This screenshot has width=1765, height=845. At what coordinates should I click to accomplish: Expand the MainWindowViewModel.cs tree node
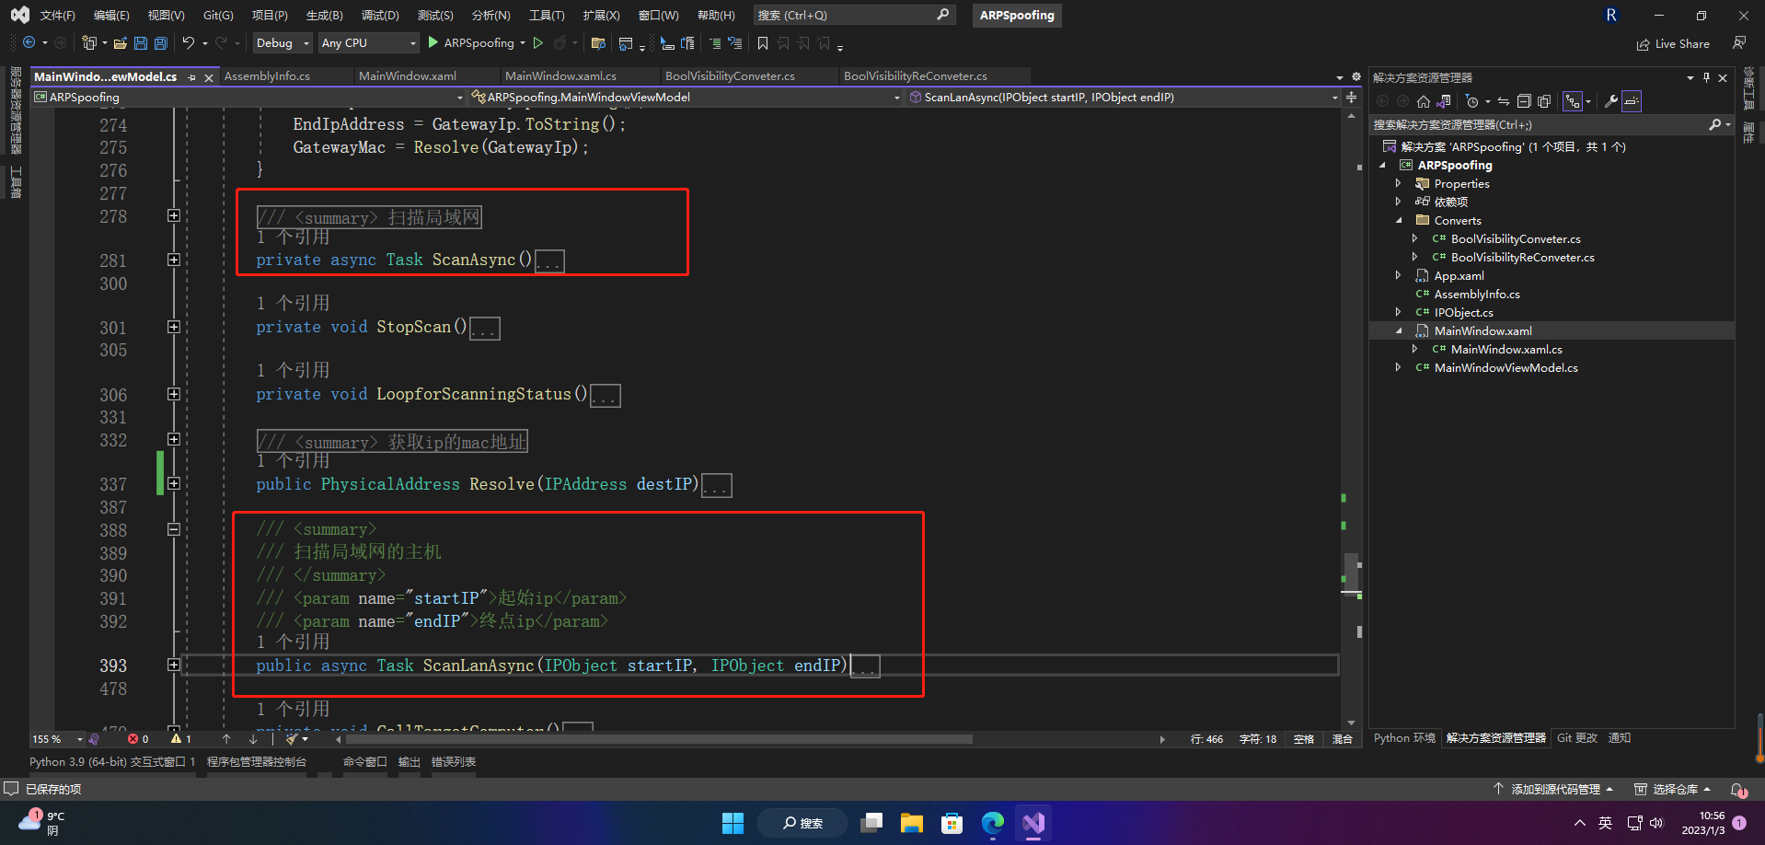point(1399,367)
